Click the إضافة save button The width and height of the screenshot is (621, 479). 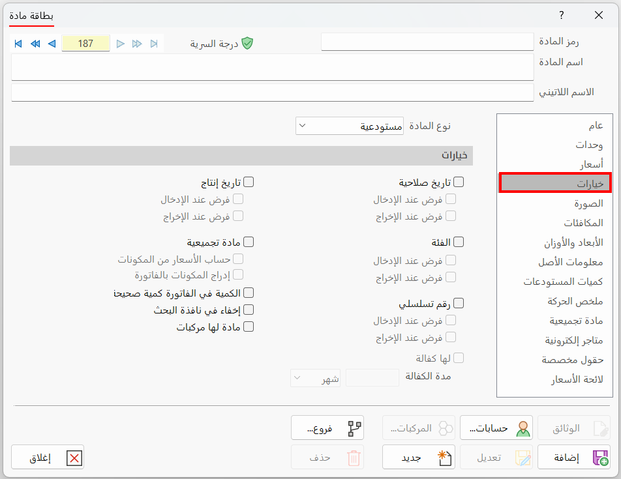click(x=574, y=457)
